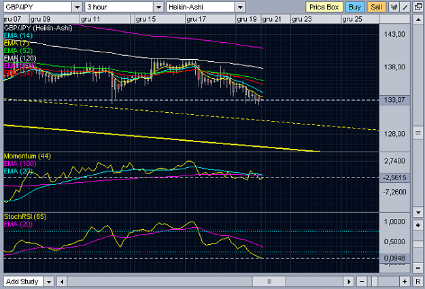The height and width of the screenshot is (289, 425).
Task: Click the 143,00 price axis label
Action: 394,34
